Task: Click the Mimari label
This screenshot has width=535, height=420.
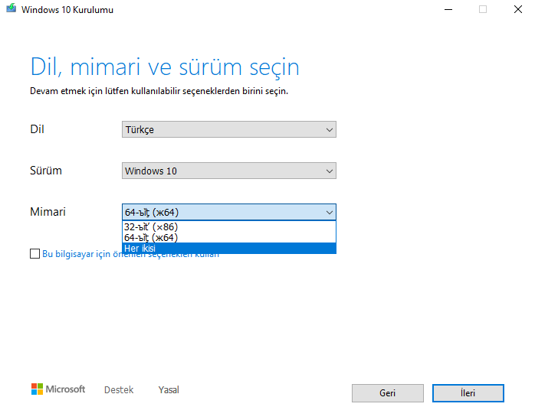Action: (x=48, y=212)
